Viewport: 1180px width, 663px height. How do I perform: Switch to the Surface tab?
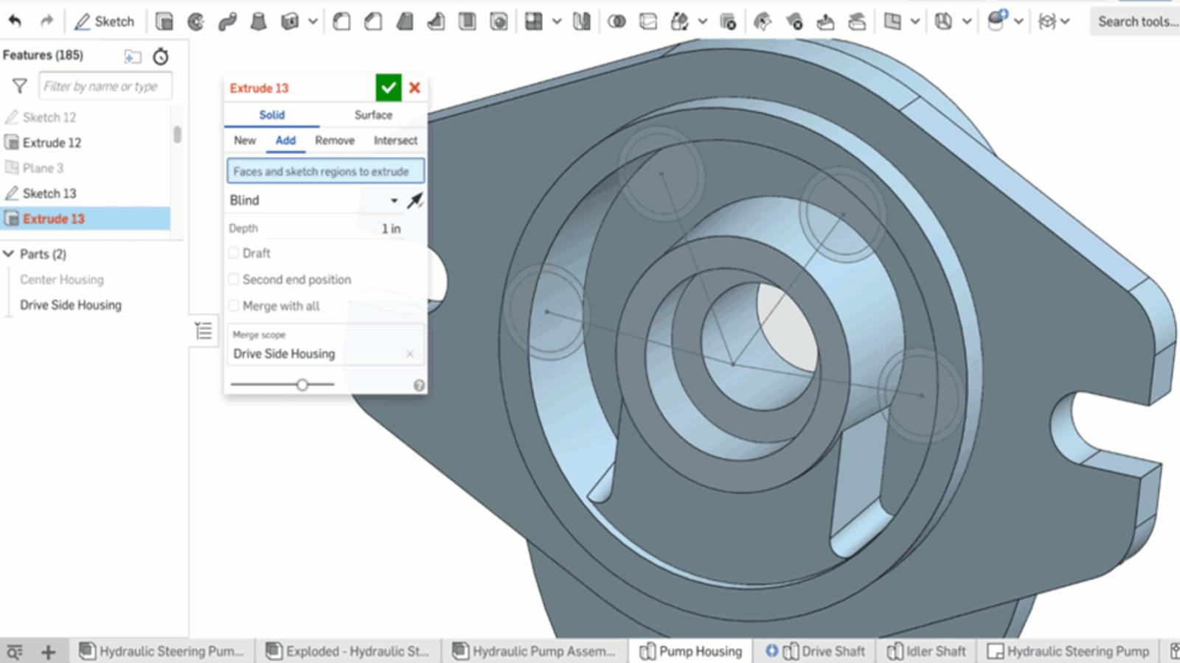[373, 115]
